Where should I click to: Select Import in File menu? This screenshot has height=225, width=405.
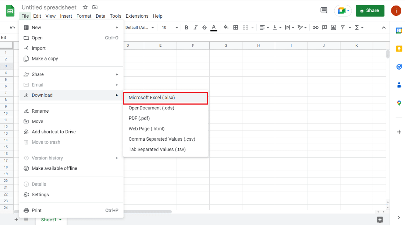coord(71,48)
